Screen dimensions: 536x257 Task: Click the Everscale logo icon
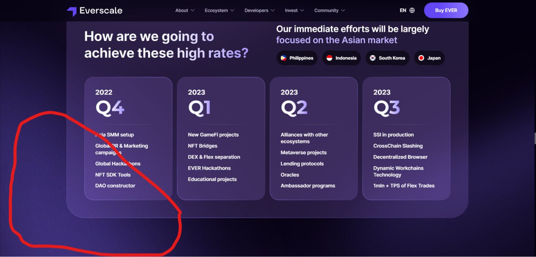pyautogui.click(x=72, y=11)
